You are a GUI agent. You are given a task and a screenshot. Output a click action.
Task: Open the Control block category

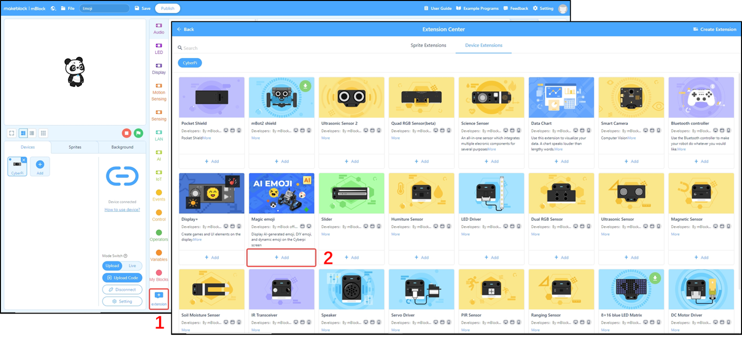pos(159,216)
